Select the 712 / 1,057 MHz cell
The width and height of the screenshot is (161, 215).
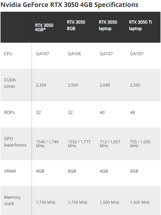click(x=110, y=144)
